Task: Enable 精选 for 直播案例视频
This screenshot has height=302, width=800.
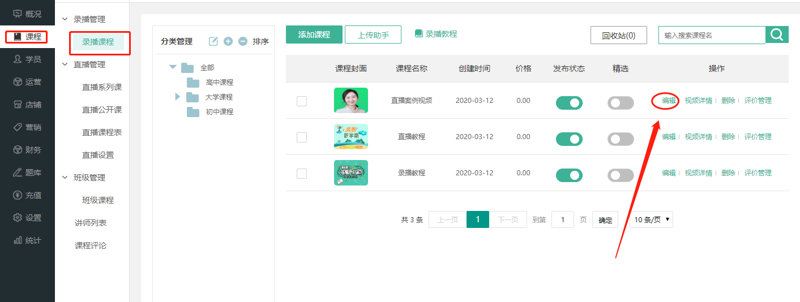Action: (x=621, y=103)
